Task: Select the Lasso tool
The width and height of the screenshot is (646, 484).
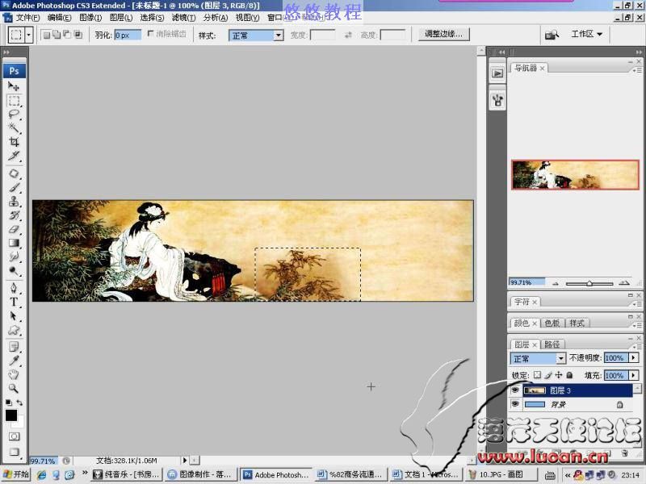Action: (14, 115)
